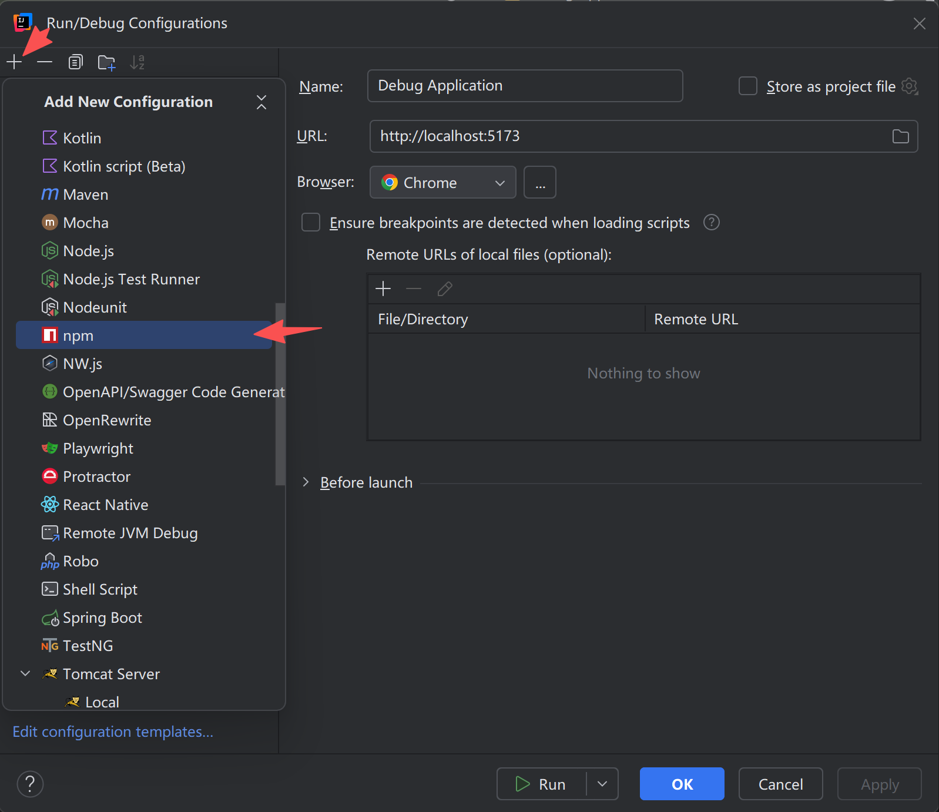
Task: Click the browser ellipsis settings button
Action: click(540, 182)
